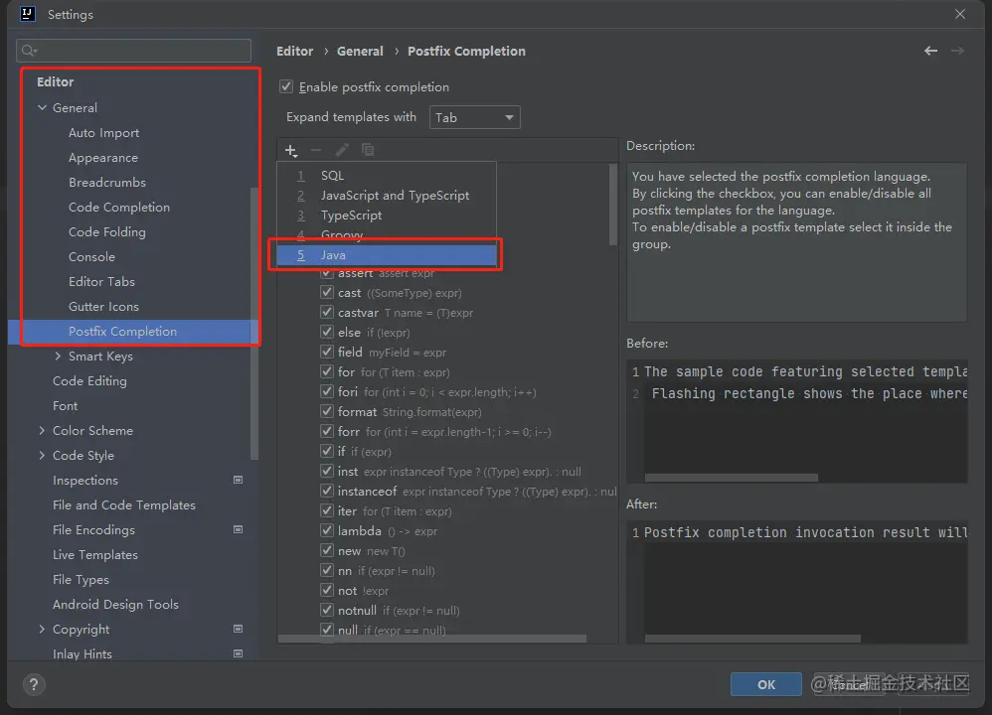Click the General breadcrumb link

coord(360,52)
